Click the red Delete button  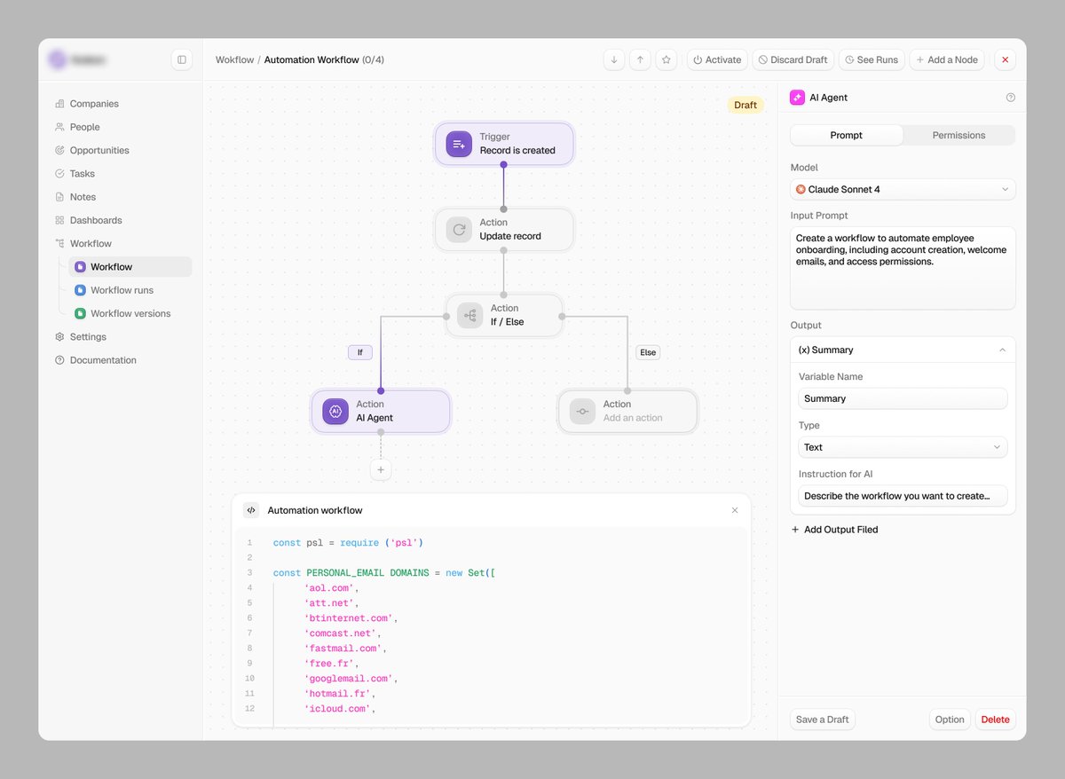(x=995, y=720)
